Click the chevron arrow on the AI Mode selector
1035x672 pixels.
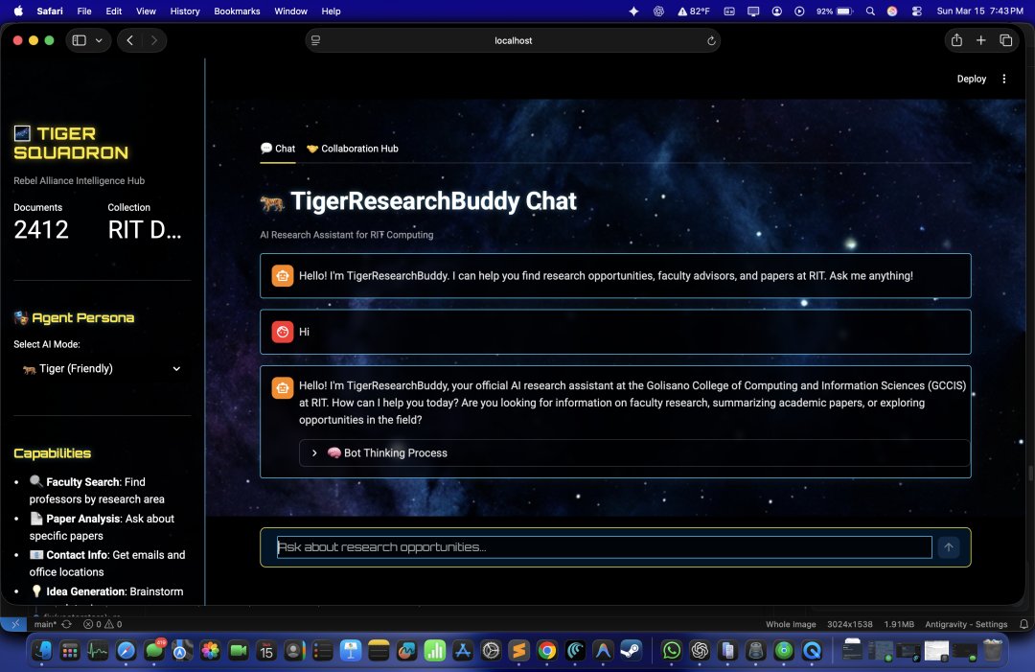(x=176, y=368)
